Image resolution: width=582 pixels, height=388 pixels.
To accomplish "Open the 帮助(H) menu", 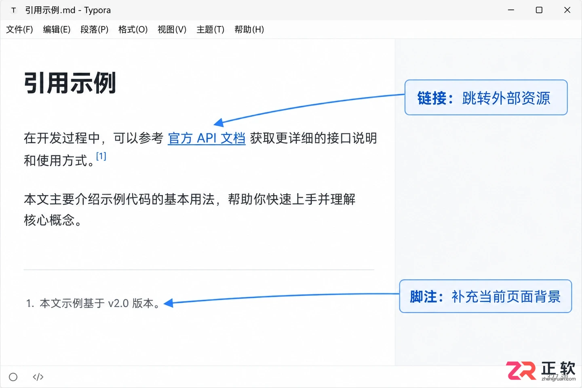I will tap(249, 30).
